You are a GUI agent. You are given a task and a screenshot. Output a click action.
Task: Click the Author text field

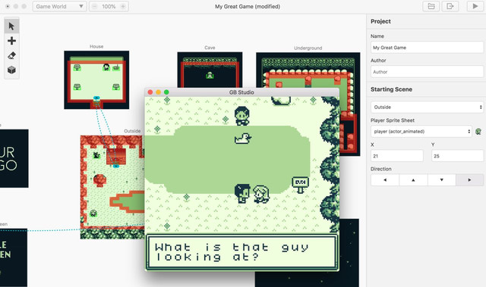pos(427,72)
